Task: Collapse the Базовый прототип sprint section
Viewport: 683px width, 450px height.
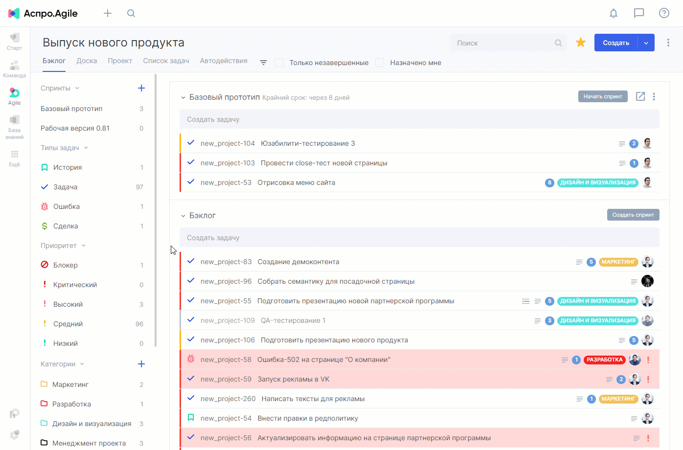Action: 183,97
